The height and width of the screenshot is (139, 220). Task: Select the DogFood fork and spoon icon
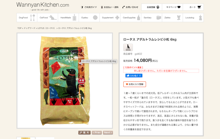point(33,18)
